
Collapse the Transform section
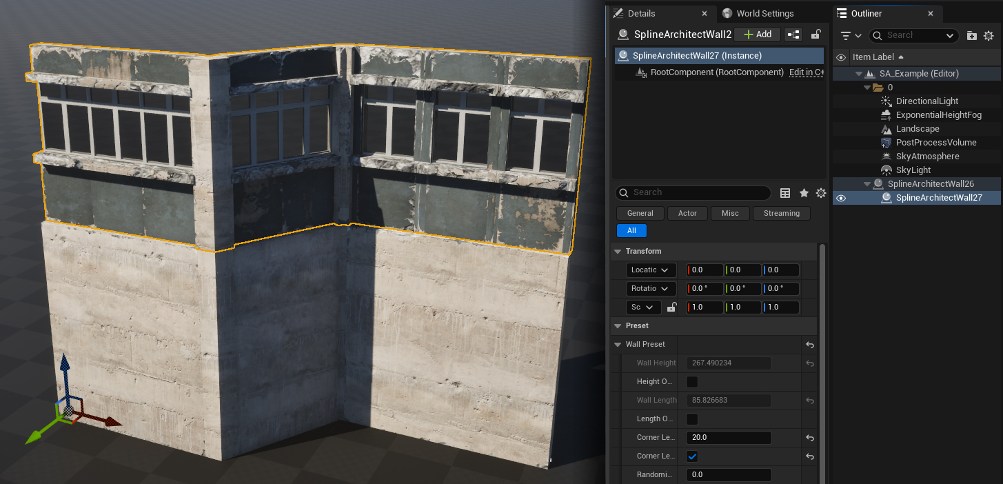[x=617, y=252]
